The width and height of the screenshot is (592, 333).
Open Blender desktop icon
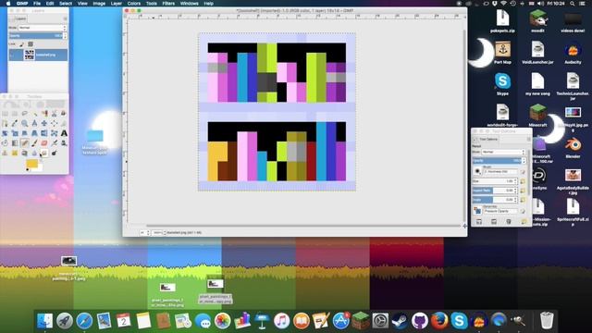pyautogui.click(x=573, y=147)
